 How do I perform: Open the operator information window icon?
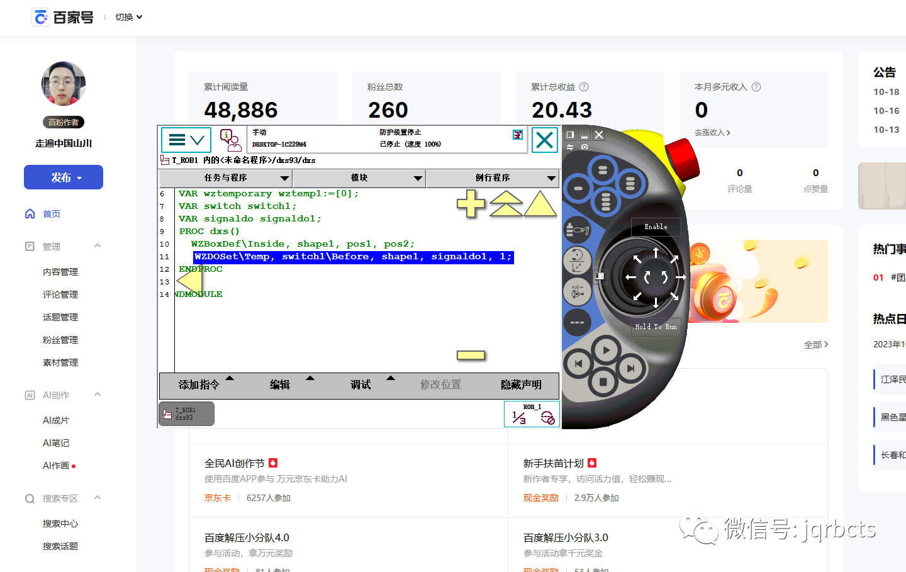click(230, 140)
